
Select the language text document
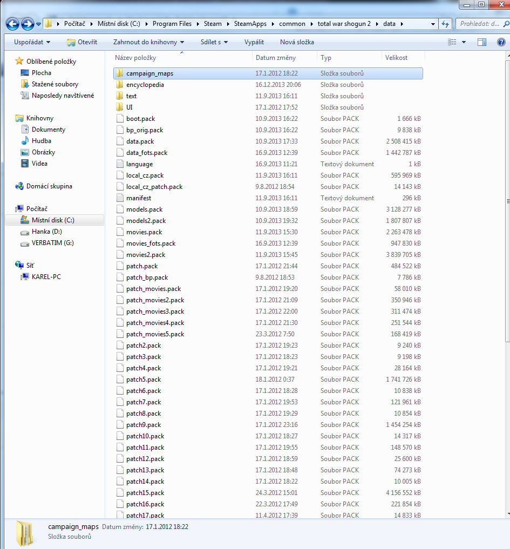click(x=139, y=164)
